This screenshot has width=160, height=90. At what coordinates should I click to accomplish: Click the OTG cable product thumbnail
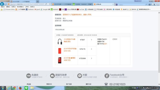click(60, 42)
